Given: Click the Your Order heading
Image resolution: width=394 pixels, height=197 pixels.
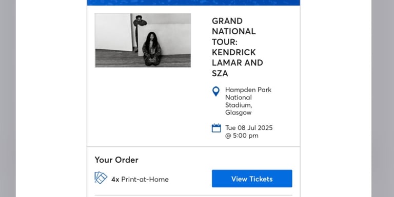Looking at the screenshot, I should 116,160.
